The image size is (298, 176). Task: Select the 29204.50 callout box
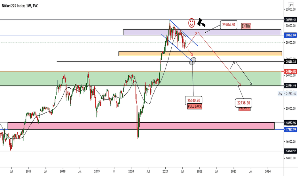229,25
